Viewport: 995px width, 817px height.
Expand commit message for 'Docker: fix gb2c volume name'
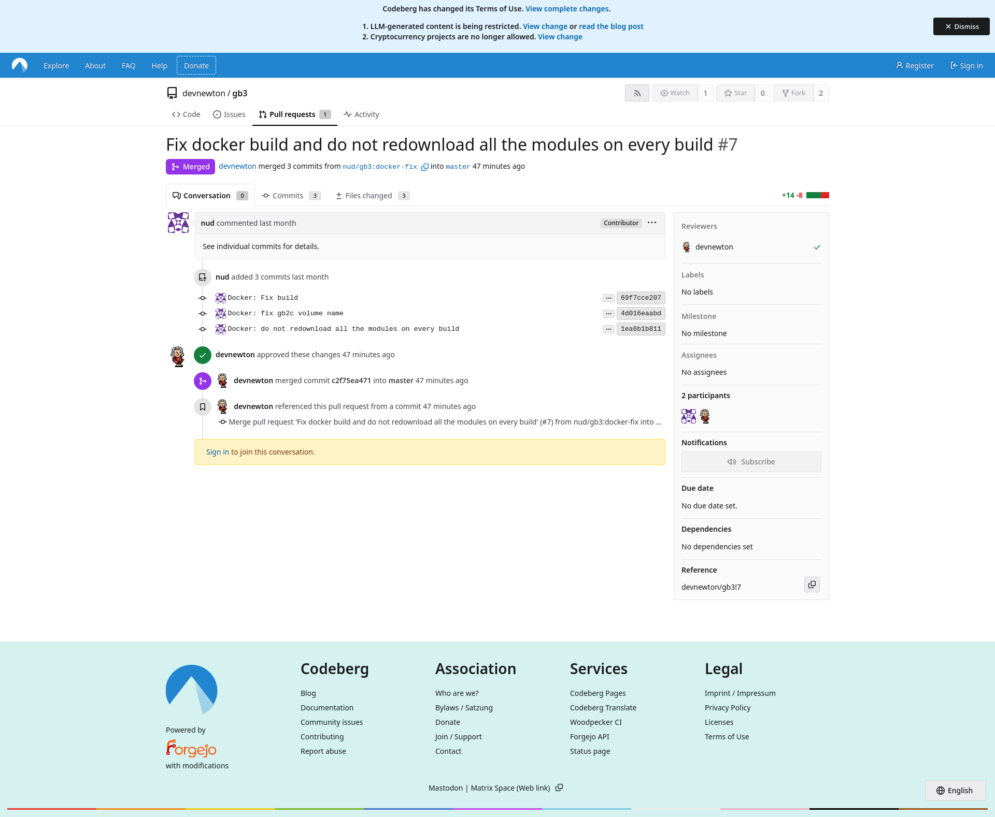(608, 314)
